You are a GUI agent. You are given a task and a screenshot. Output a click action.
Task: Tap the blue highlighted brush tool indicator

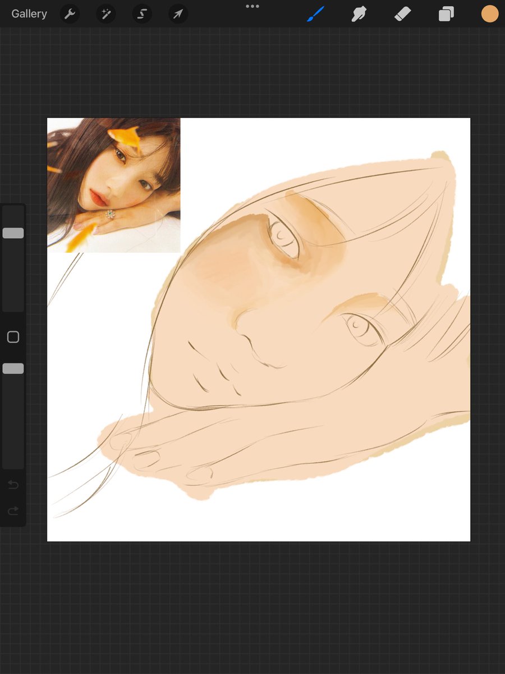pyautogui.click(x=314, y=14)
